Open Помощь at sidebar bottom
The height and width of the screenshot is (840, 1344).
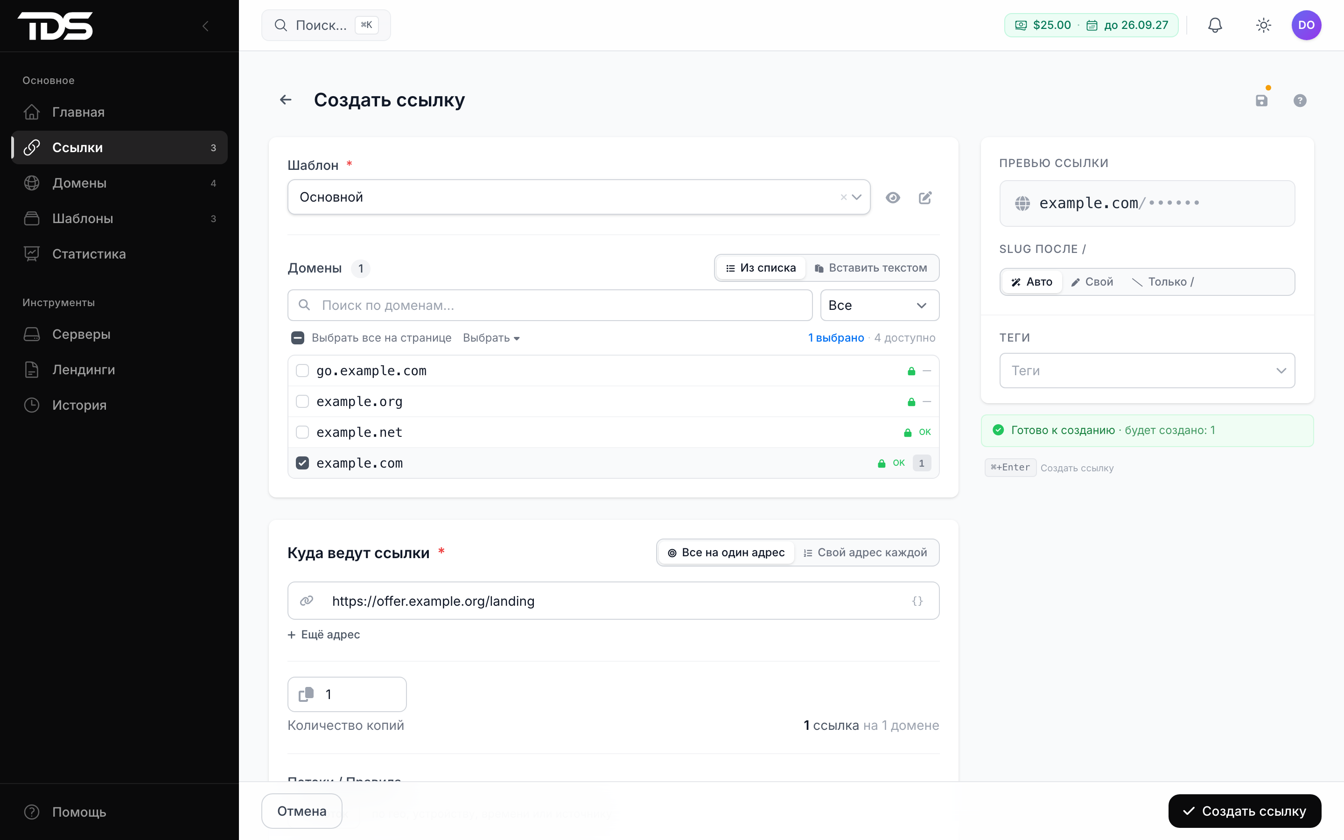119,812
